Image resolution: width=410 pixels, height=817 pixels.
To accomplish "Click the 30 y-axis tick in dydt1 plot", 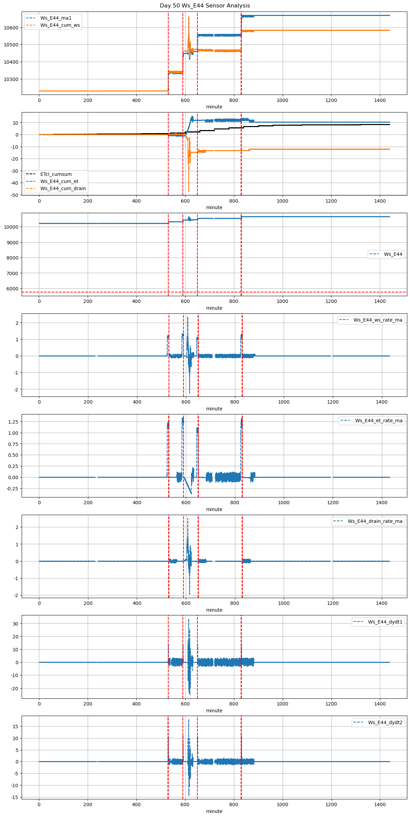I will (15, 624).
